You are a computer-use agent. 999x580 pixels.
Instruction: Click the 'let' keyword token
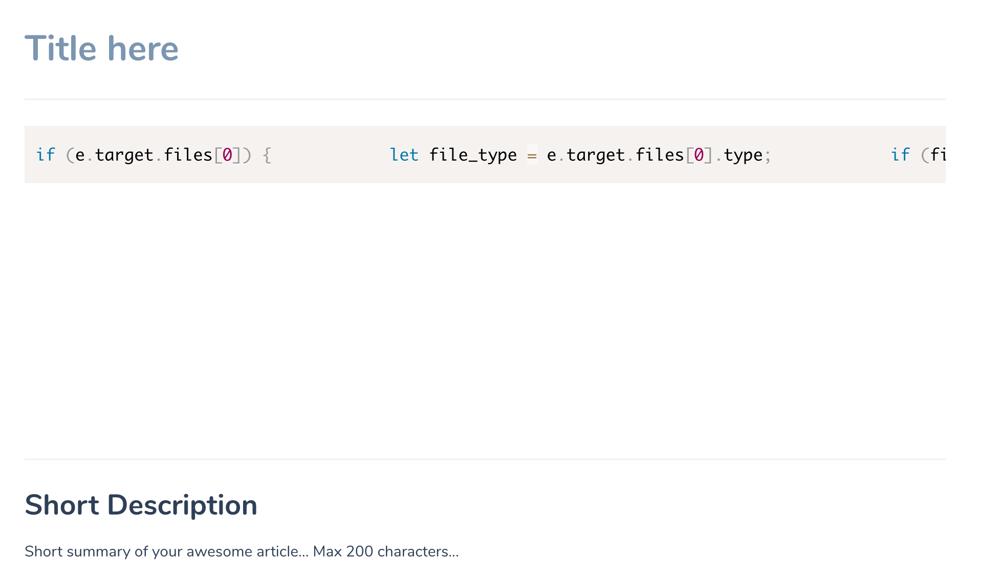404,154
